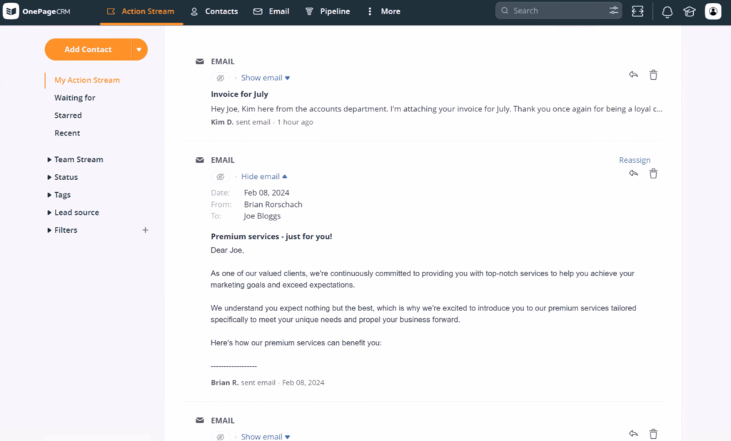731x441 pixels.
Task: Toggle the eye icon on the Premium services email
Action: (220, 176)
